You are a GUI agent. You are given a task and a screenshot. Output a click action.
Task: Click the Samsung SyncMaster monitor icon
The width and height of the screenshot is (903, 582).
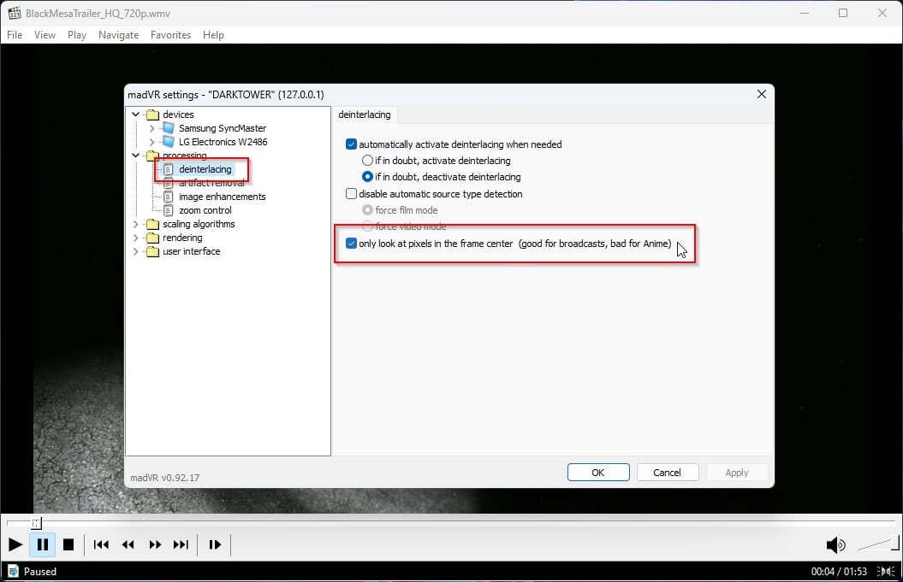(168, 127)
